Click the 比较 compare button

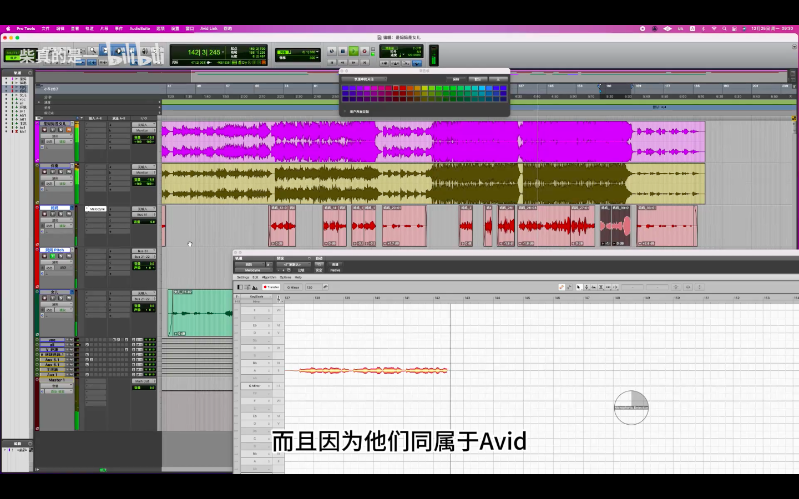pyautogui.click(x=301, y=270)
